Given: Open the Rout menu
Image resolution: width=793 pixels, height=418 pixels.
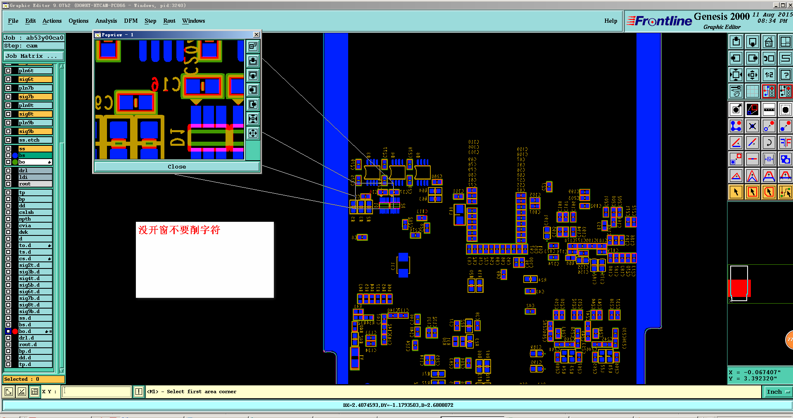Looking at the screenshot, I should (169, 21).
